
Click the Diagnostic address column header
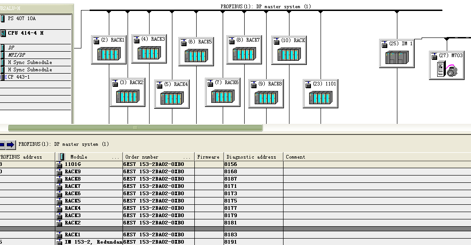coord(253,157)
